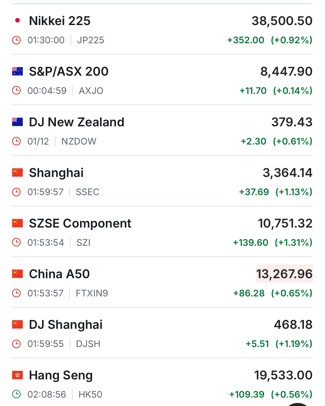325x406 pixels.
Task: Tap the clock icon under DJ New Zealand
Action: (16, 141)
